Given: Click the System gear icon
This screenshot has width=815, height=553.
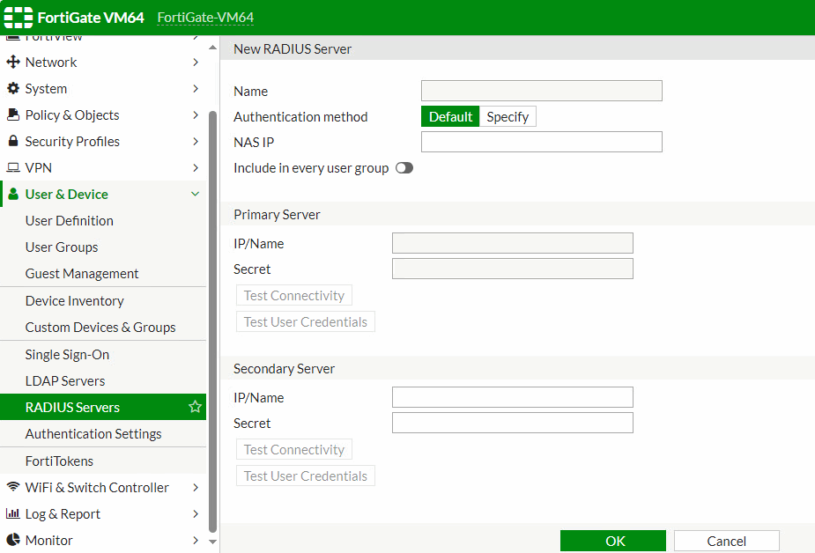Looking at the screenshot, I should click(13, 88).
